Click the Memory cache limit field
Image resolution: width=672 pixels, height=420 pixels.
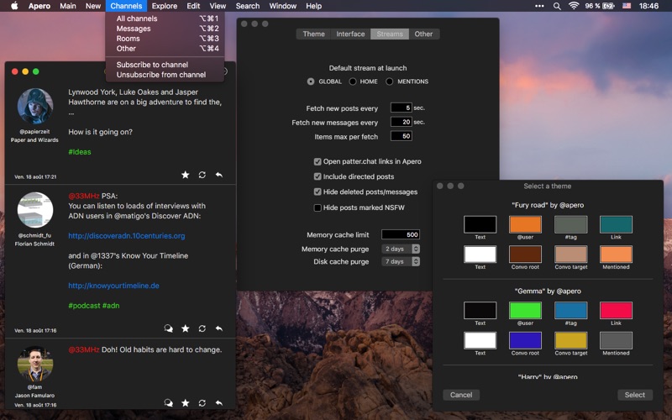click(x=400, y=235)
